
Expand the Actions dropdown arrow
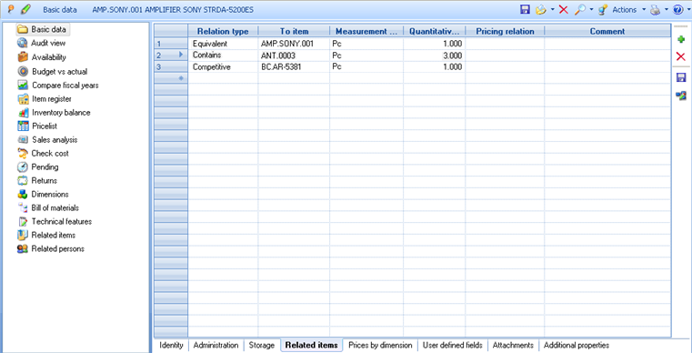point(644,9)
